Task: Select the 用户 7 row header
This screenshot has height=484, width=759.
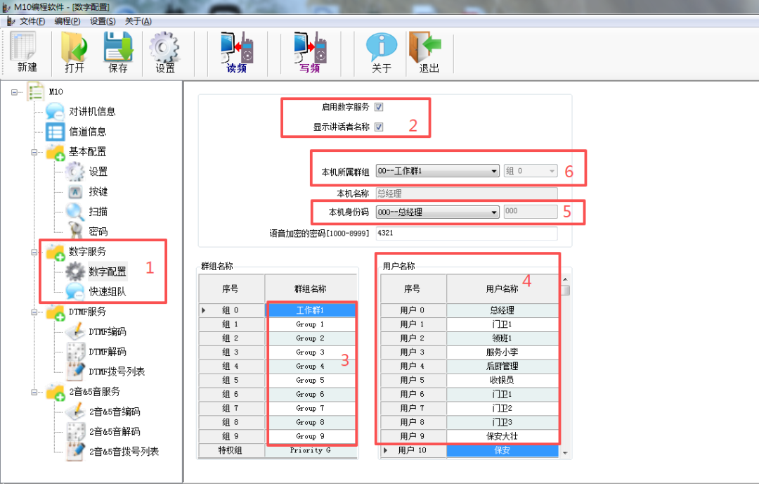Action: point(413,409)
